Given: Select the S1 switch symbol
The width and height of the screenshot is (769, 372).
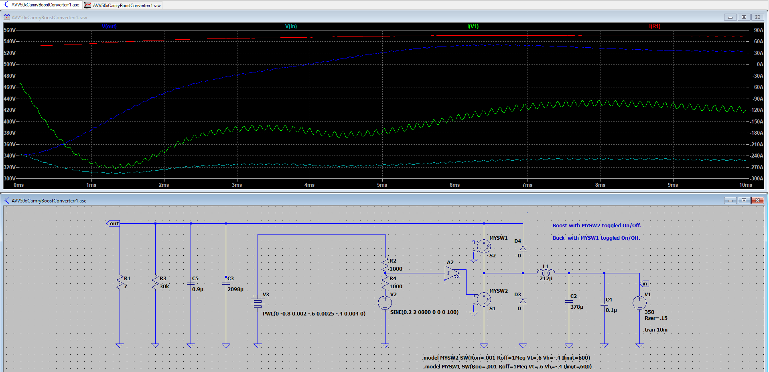Looking at the screenshot, I should point(484,299).
